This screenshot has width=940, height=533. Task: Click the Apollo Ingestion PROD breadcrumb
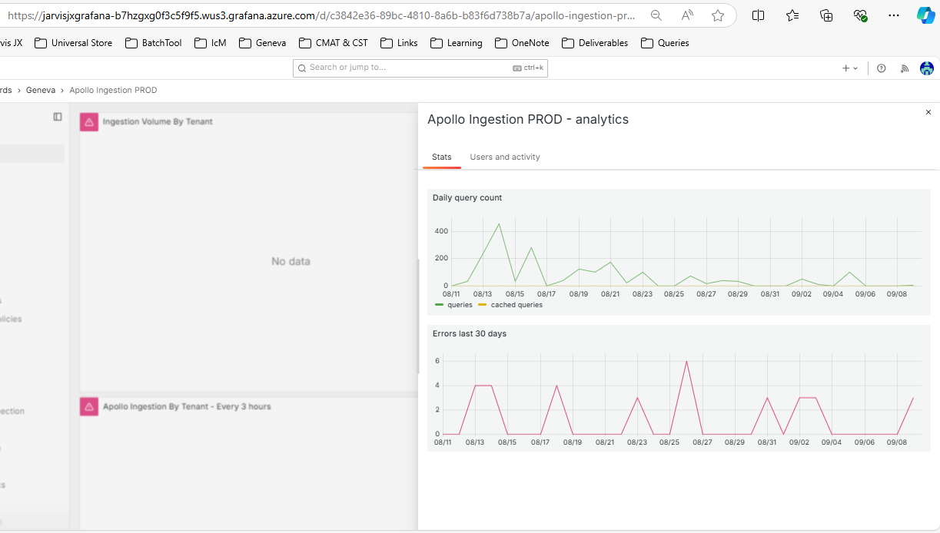(113, 90)
